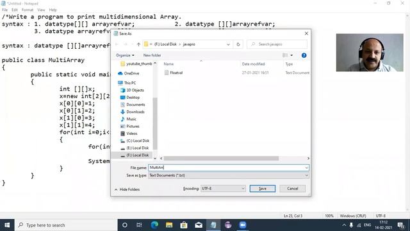The height and width of the screenshot is (231, 410).
Task: Open the 3D Objects folder
Action: (x=132, y=90)
